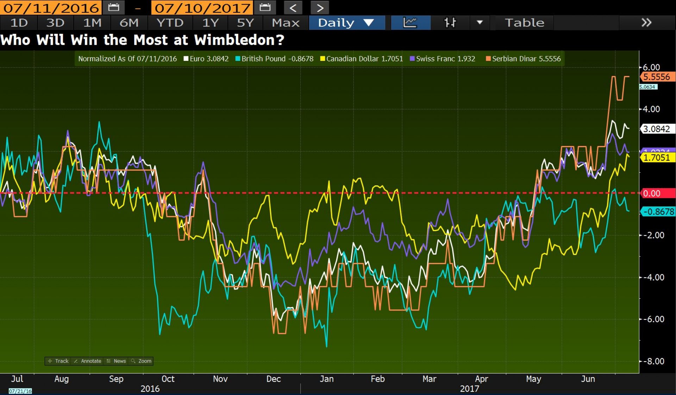Select the 5Y time range tab

click(x=245, y=23)
